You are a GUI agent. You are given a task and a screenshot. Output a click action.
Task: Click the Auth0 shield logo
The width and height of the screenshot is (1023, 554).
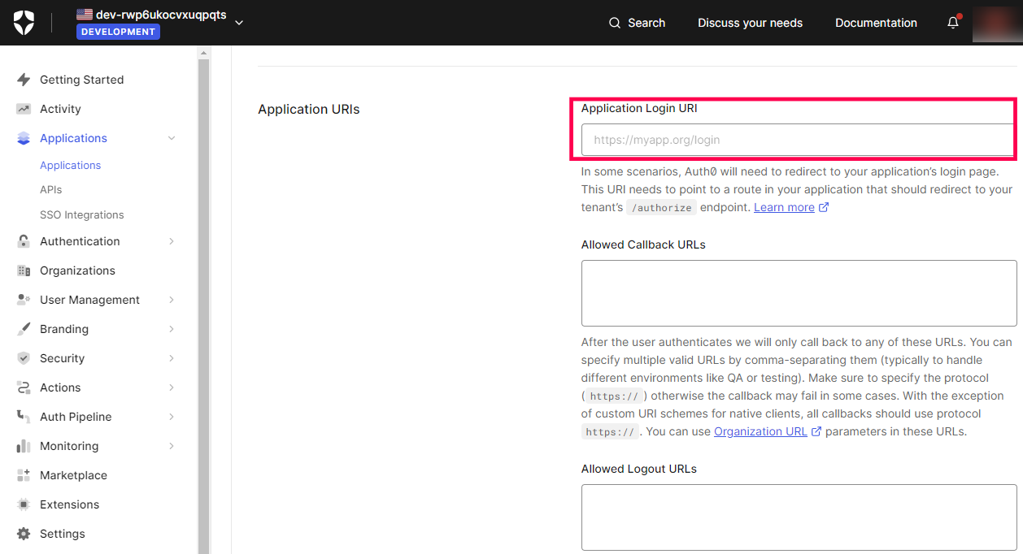(x=24, y=23)
